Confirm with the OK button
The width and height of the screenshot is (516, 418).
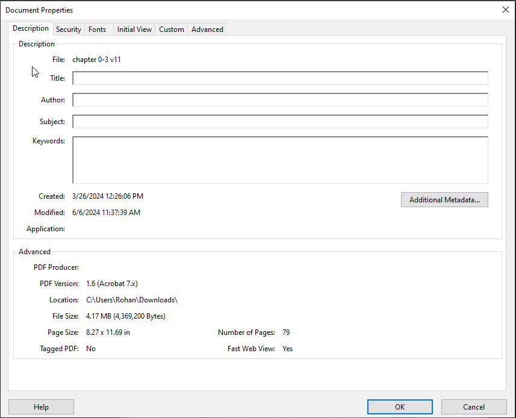[x=400, y=407]
